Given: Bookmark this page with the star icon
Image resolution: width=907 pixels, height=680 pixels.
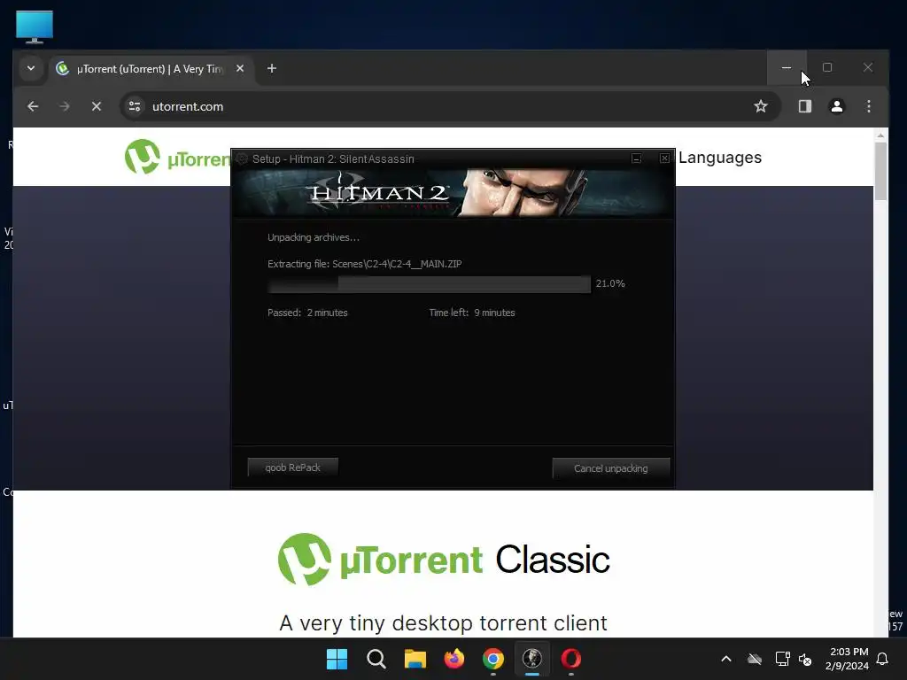Looking at the screenshot, I should point(761,106).
